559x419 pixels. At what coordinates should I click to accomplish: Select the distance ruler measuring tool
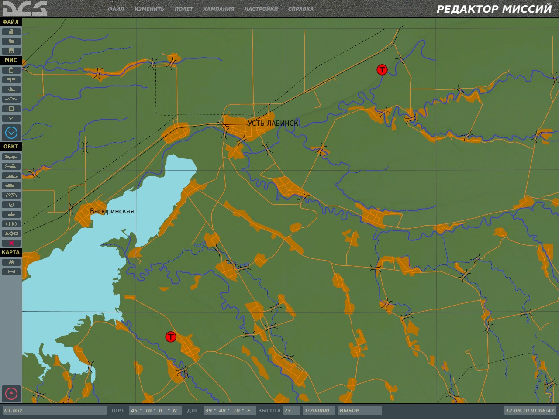11,272
